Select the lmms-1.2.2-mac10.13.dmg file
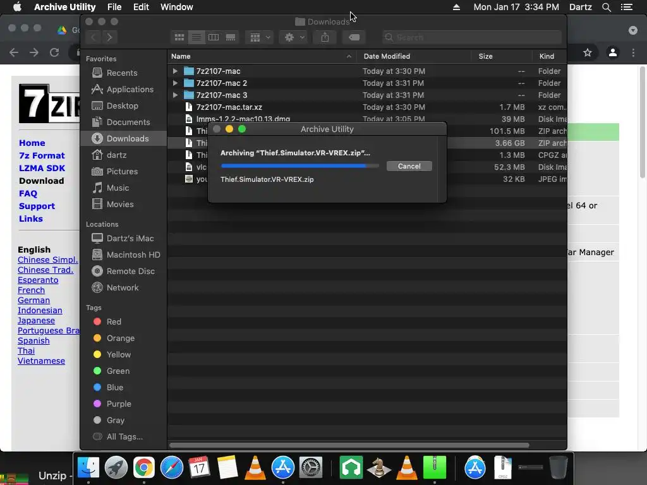Screen dimensions: 647x485 [367, 118]
